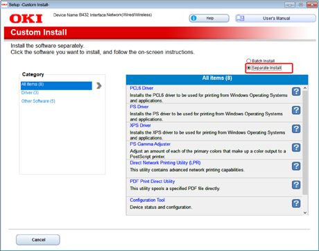Show help info for XPS Driver

point(296,129)
